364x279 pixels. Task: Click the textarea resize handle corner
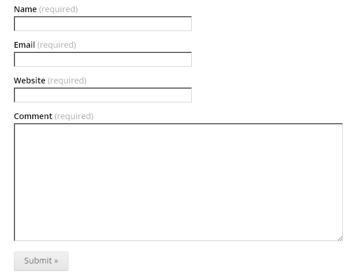pyautogui.click(x=340, y=238)
